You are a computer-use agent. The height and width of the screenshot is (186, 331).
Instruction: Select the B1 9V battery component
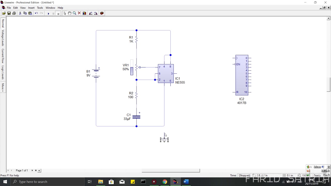96,73
